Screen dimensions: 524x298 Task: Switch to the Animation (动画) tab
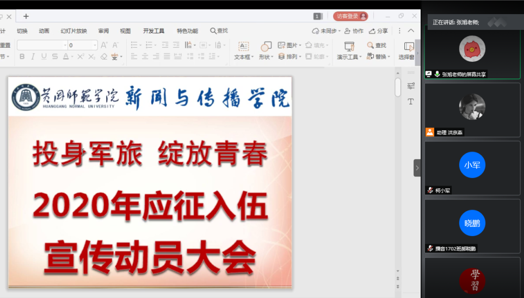(44, 31)
